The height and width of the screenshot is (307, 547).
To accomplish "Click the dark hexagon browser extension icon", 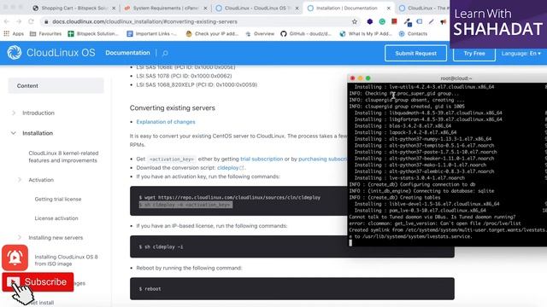I will click(370, 21).
